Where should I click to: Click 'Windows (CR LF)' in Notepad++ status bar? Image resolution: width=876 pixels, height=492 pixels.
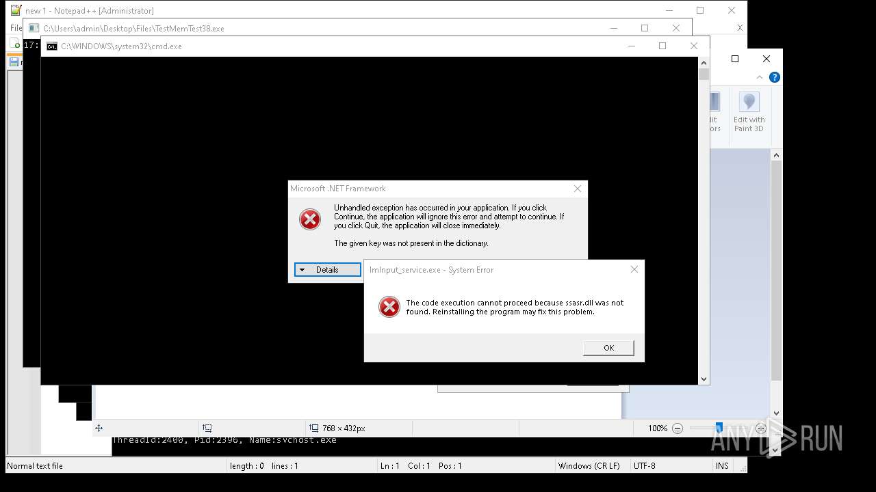pos(589,466)
